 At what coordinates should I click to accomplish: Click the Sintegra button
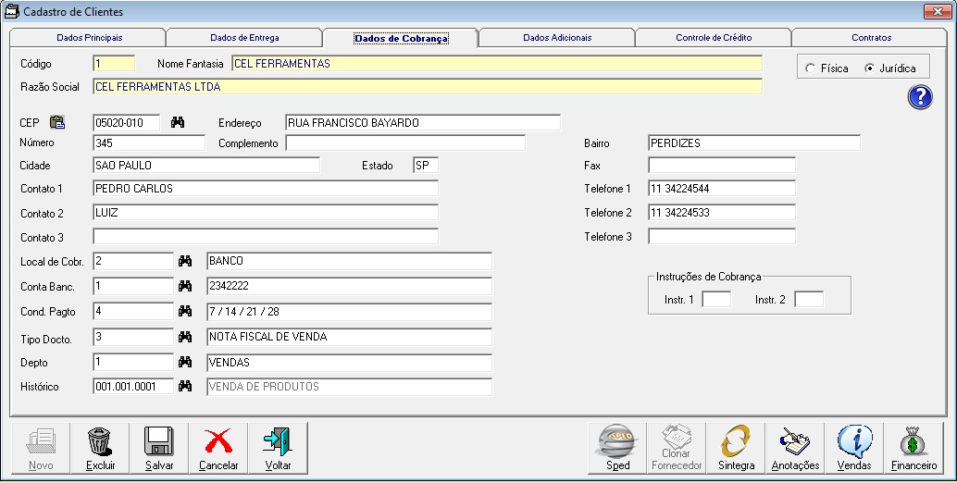736,448
